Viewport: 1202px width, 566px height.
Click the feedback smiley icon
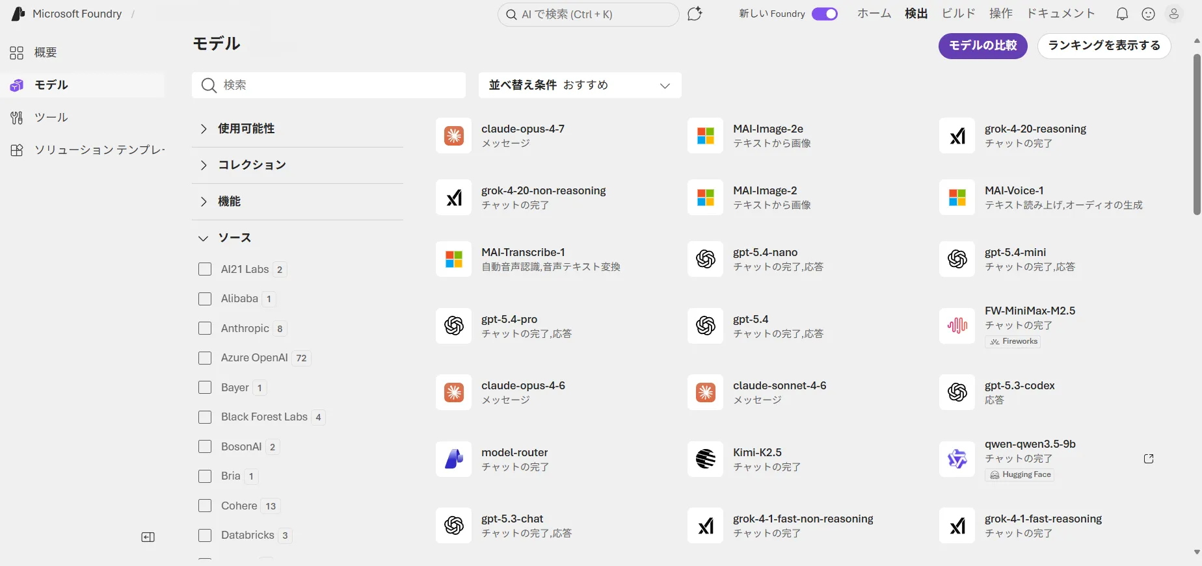coord(1149,14)
